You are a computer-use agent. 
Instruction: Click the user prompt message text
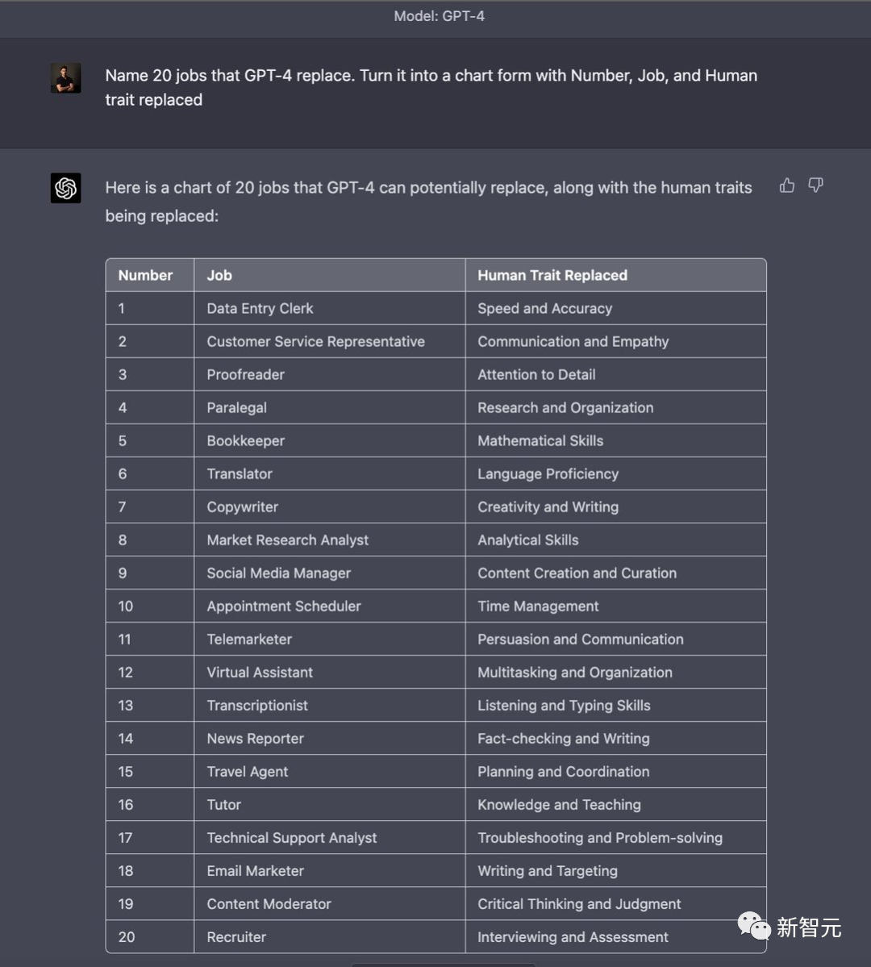tap(431, 87)
